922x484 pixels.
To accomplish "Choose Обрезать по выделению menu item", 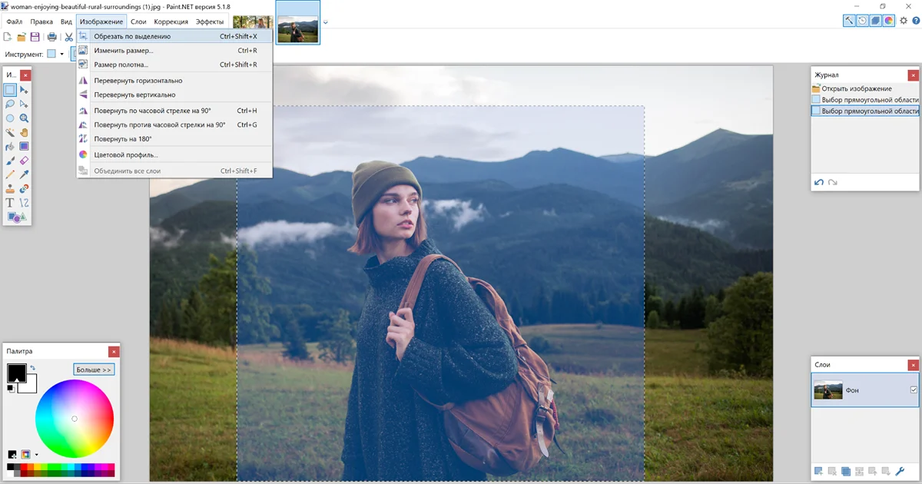I will click(175, 36).
